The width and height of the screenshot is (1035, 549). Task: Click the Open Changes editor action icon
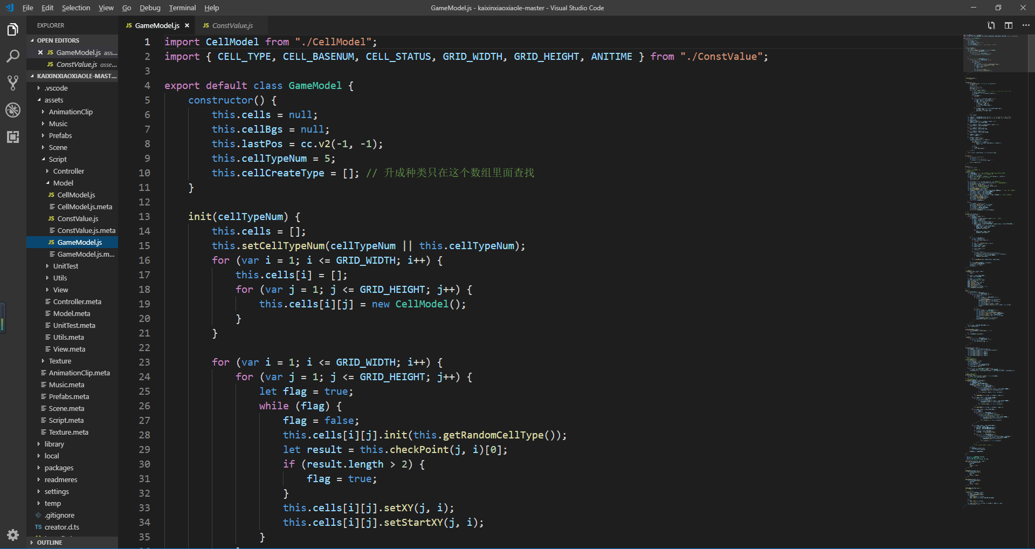[991, 25]
